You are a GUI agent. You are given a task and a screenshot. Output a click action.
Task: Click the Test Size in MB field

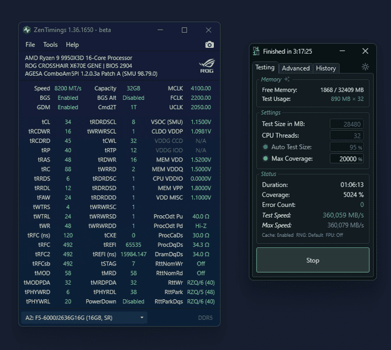tap(347, 124)
